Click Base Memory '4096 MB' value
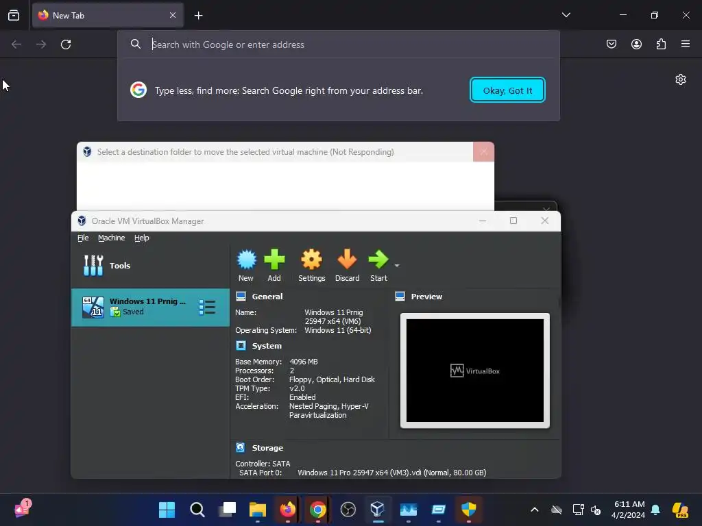 click(x=304, y=362)
